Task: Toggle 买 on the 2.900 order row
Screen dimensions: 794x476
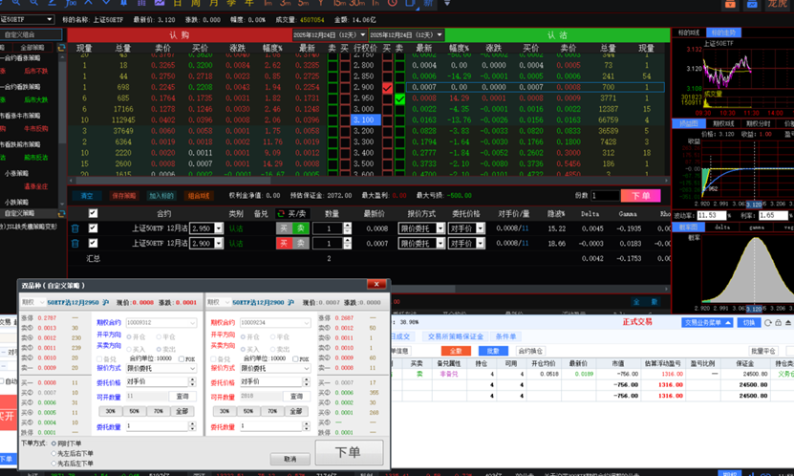Action: [x=284, y=244]
